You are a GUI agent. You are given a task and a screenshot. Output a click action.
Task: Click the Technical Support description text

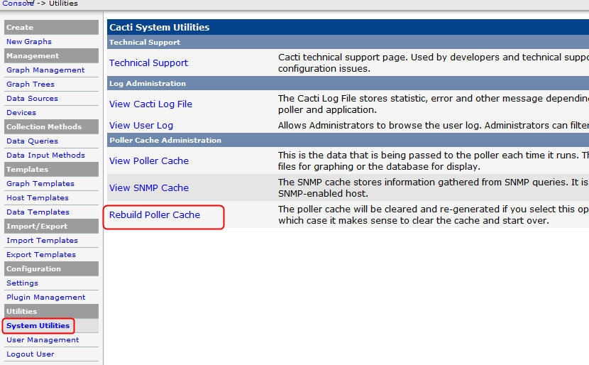[x=433, y=62]
